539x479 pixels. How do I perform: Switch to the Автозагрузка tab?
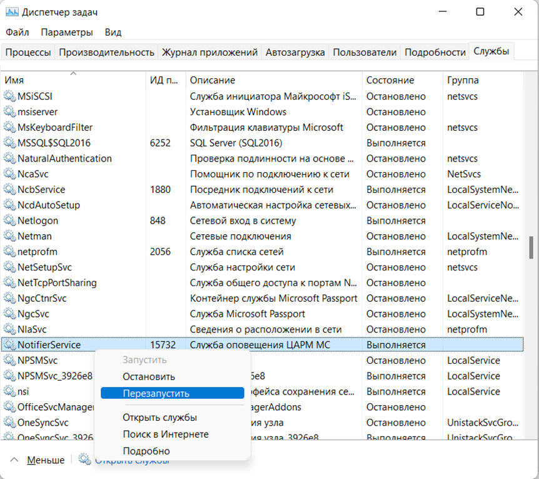295,53
